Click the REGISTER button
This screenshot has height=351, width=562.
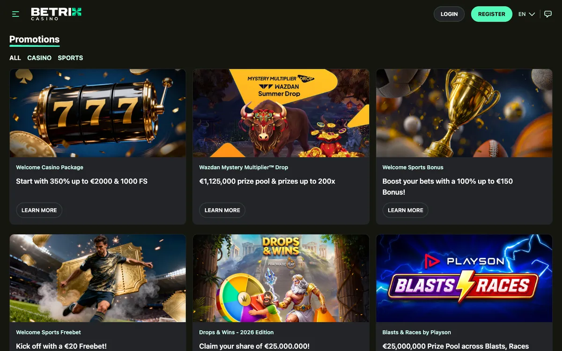pos(491,14)
